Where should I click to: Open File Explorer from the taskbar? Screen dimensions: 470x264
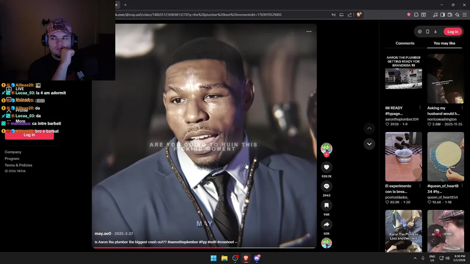click(x=224, y=258)
